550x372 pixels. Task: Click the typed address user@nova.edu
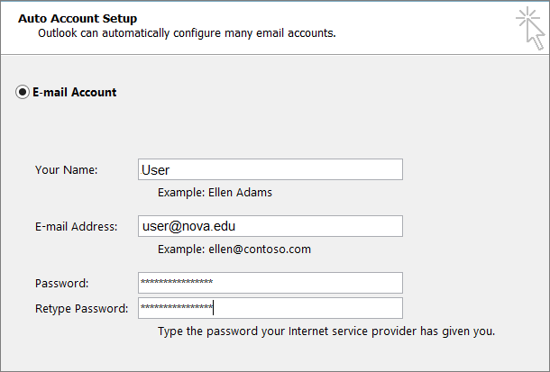[188, 226]
